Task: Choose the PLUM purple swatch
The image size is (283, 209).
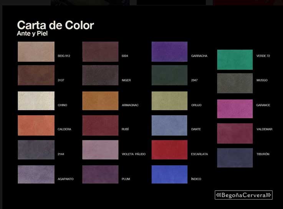Action: pos(100,174)
